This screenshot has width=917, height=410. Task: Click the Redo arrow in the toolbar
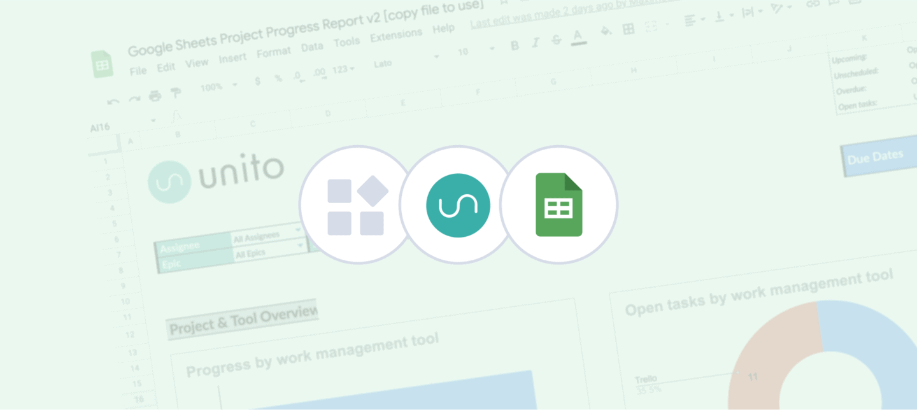pos(134,99)
